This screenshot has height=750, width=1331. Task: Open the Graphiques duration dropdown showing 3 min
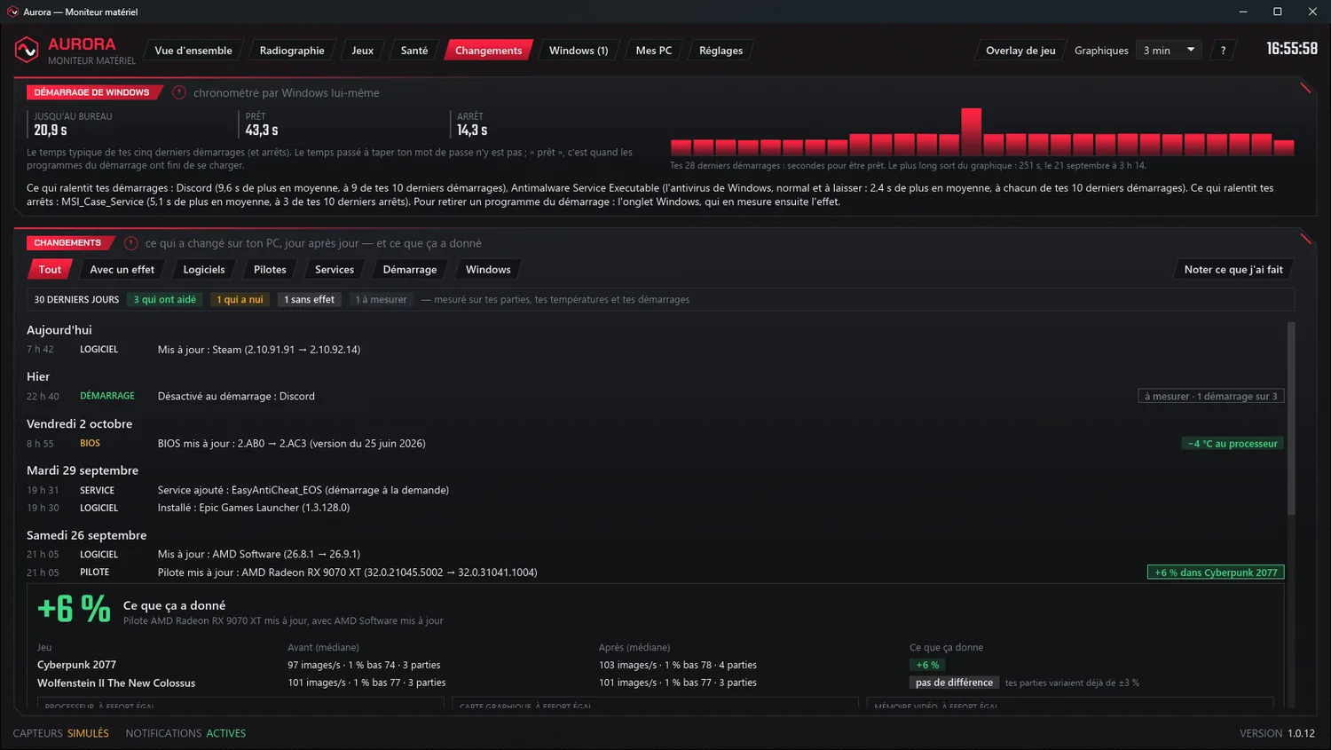1170,51
